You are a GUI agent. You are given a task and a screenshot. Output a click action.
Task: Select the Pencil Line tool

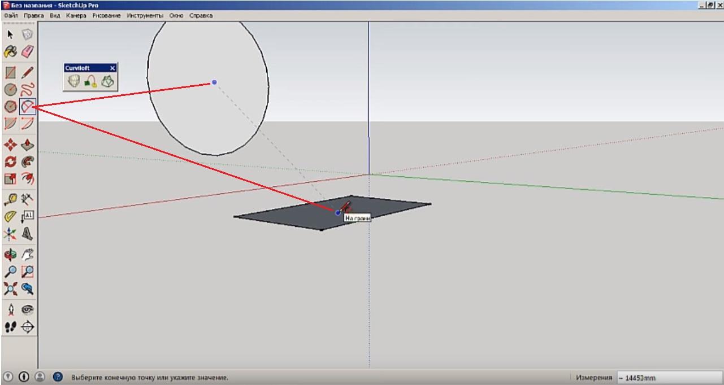(x=27, y=72)
